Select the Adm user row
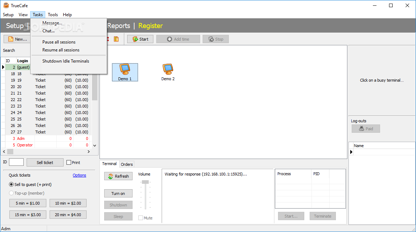 46,138
